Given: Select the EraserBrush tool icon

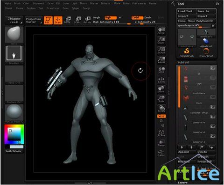Looking at the screenshot, I should 206,52.
